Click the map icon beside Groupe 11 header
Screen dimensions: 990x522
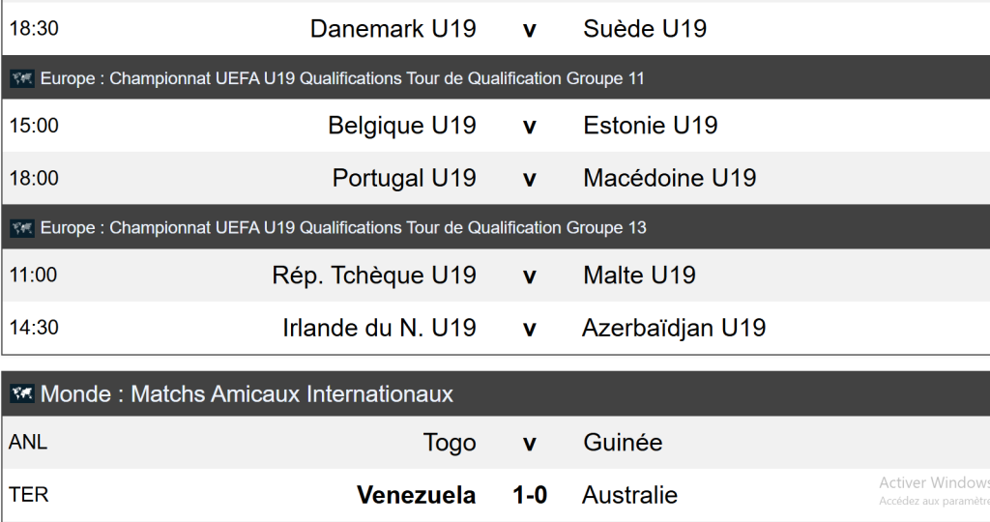[x=22, y=78]
